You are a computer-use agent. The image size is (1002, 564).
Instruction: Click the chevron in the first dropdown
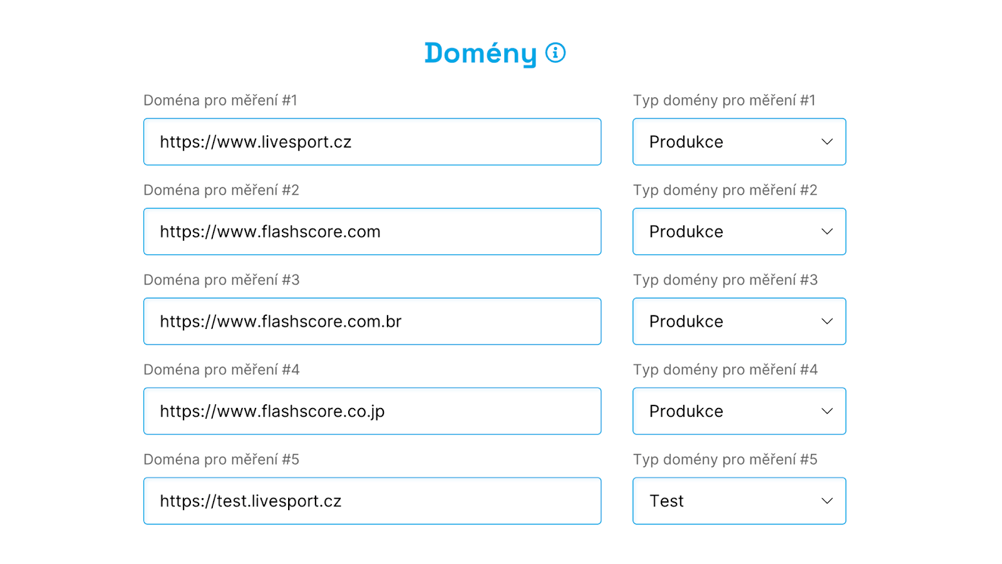(827, 142)
